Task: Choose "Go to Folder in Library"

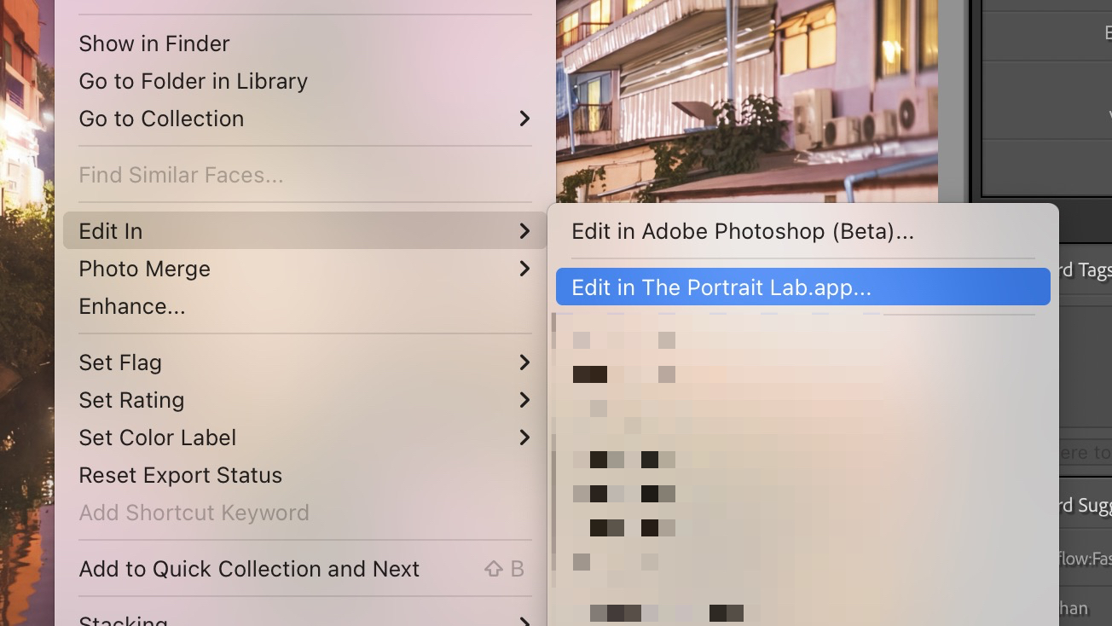Action: click(193, 80)
